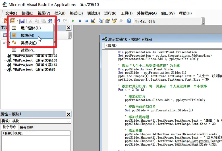Click the code window icon for 演示文稿10 - 模块1

(105, 39)
